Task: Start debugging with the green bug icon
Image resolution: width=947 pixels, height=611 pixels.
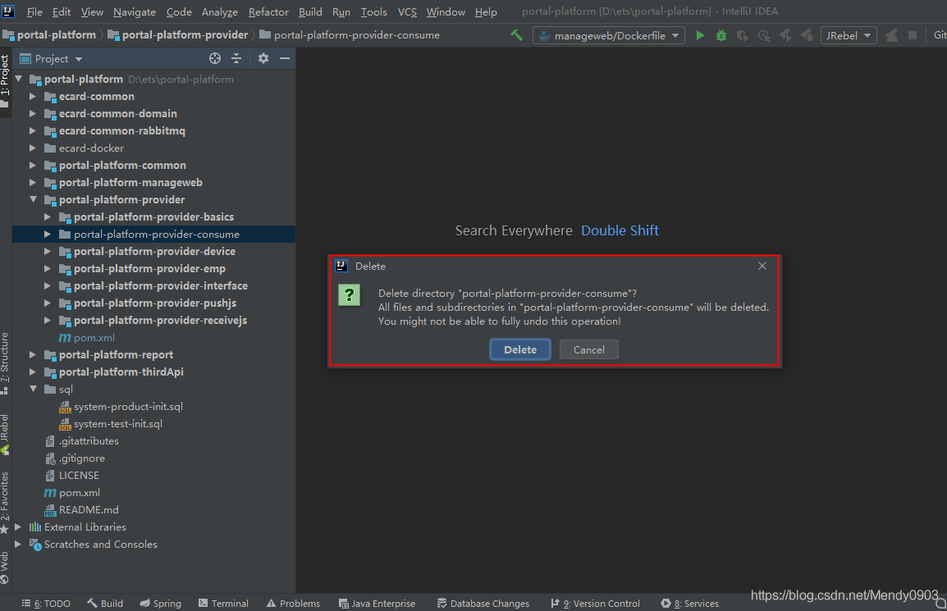Action: coord(721,35)
